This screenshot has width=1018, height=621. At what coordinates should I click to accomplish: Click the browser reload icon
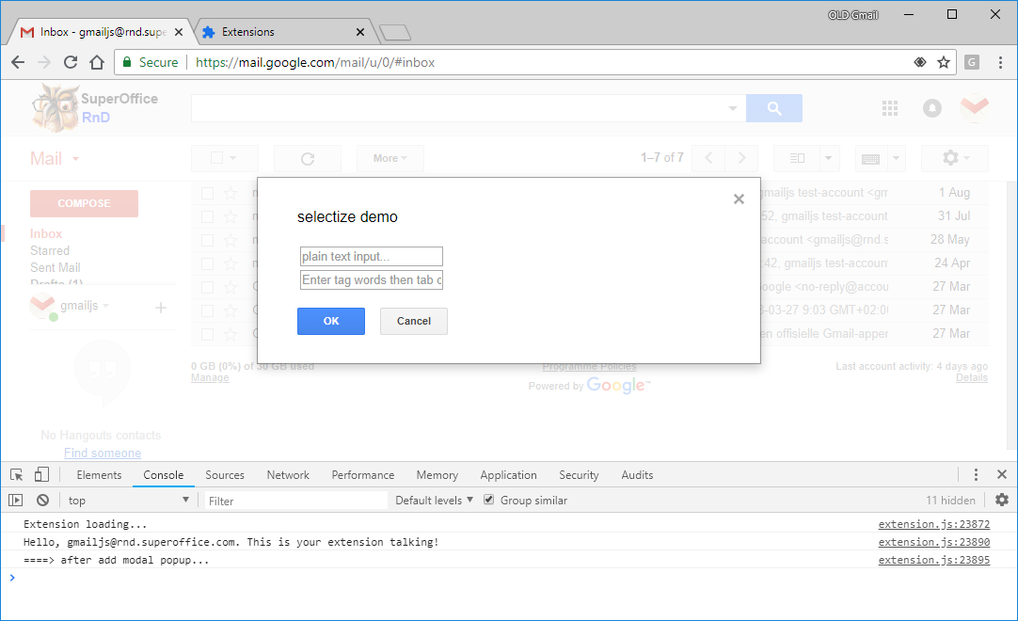pyautogui.click(x=70, y=61)
